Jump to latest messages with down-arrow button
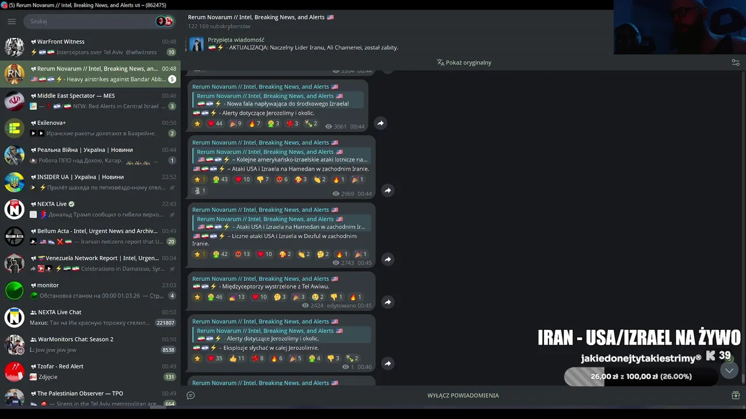This screenshot has width=746, height=419. pos(729,370)
